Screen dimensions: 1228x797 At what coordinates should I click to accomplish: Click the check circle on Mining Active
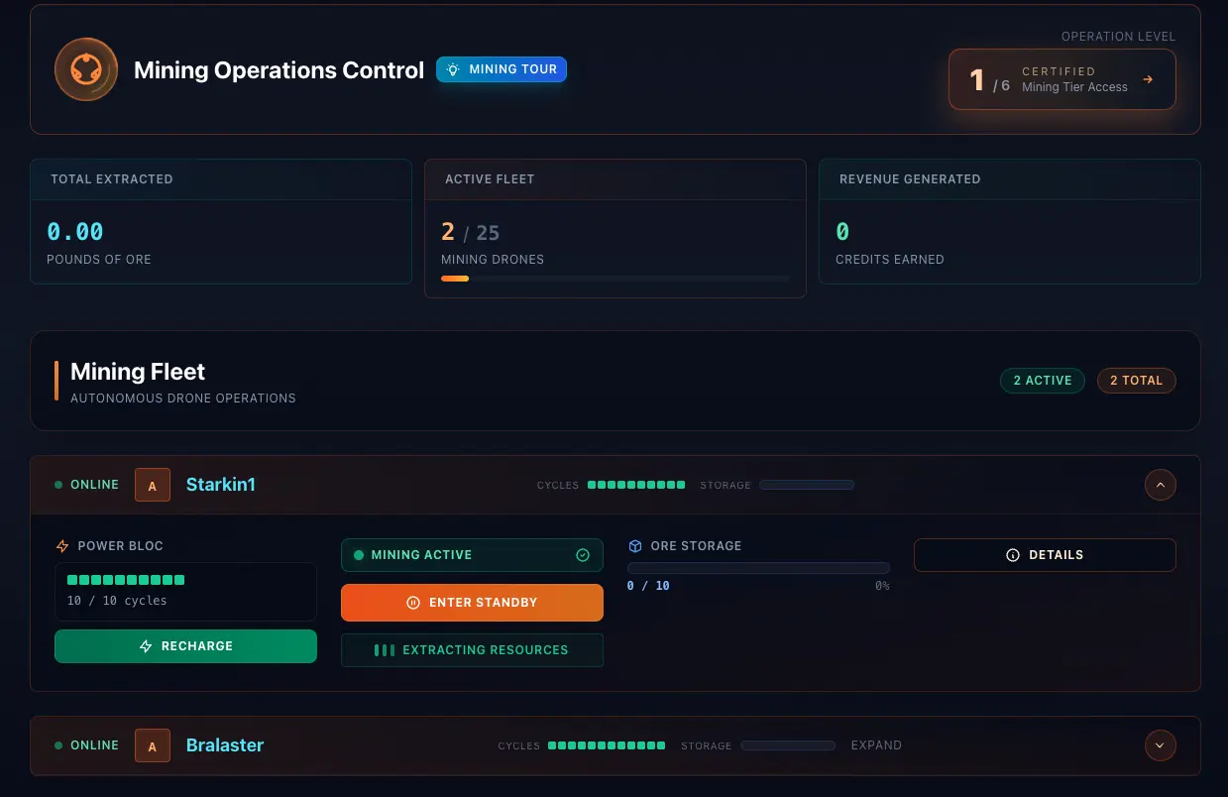tap(583, 555)
